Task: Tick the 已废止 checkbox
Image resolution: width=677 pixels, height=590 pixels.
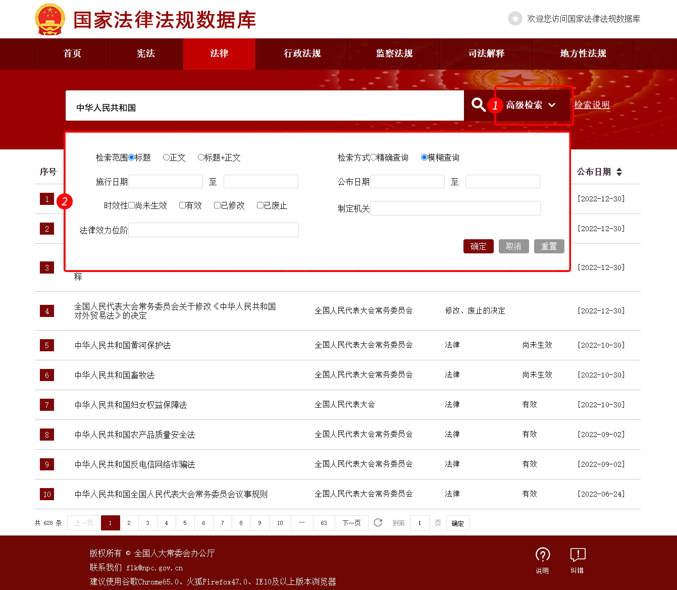Action: (260, 205)
